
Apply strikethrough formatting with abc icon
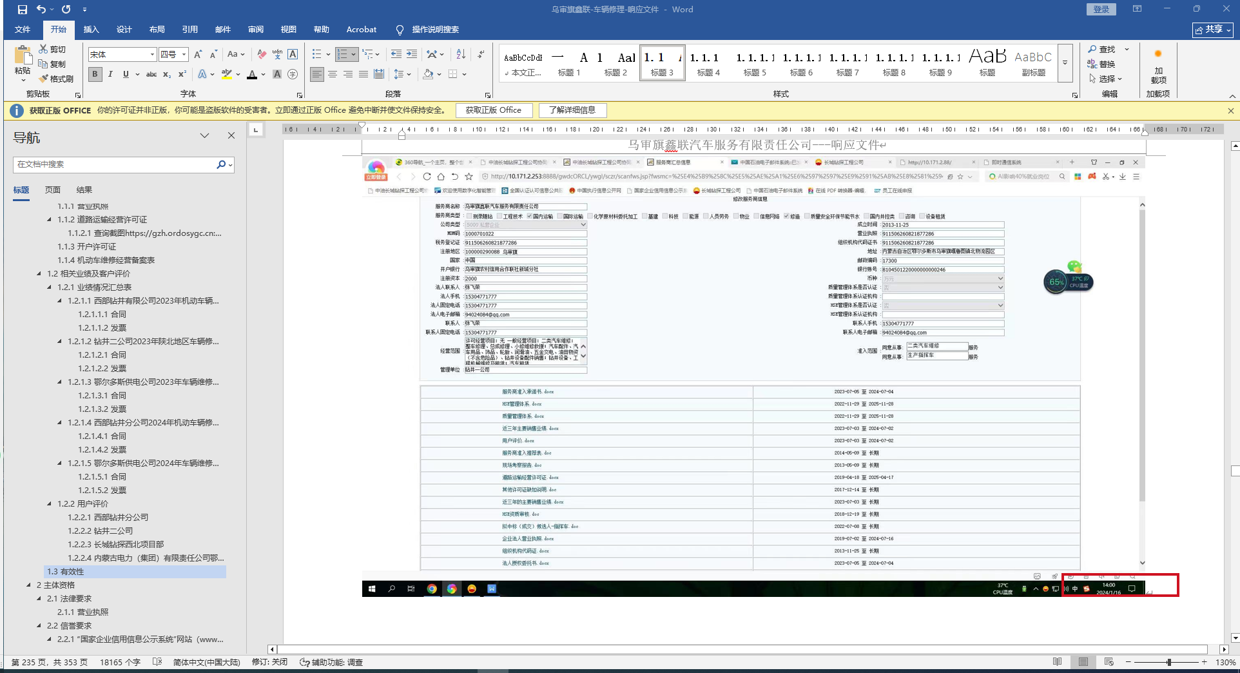coord(151,75)
